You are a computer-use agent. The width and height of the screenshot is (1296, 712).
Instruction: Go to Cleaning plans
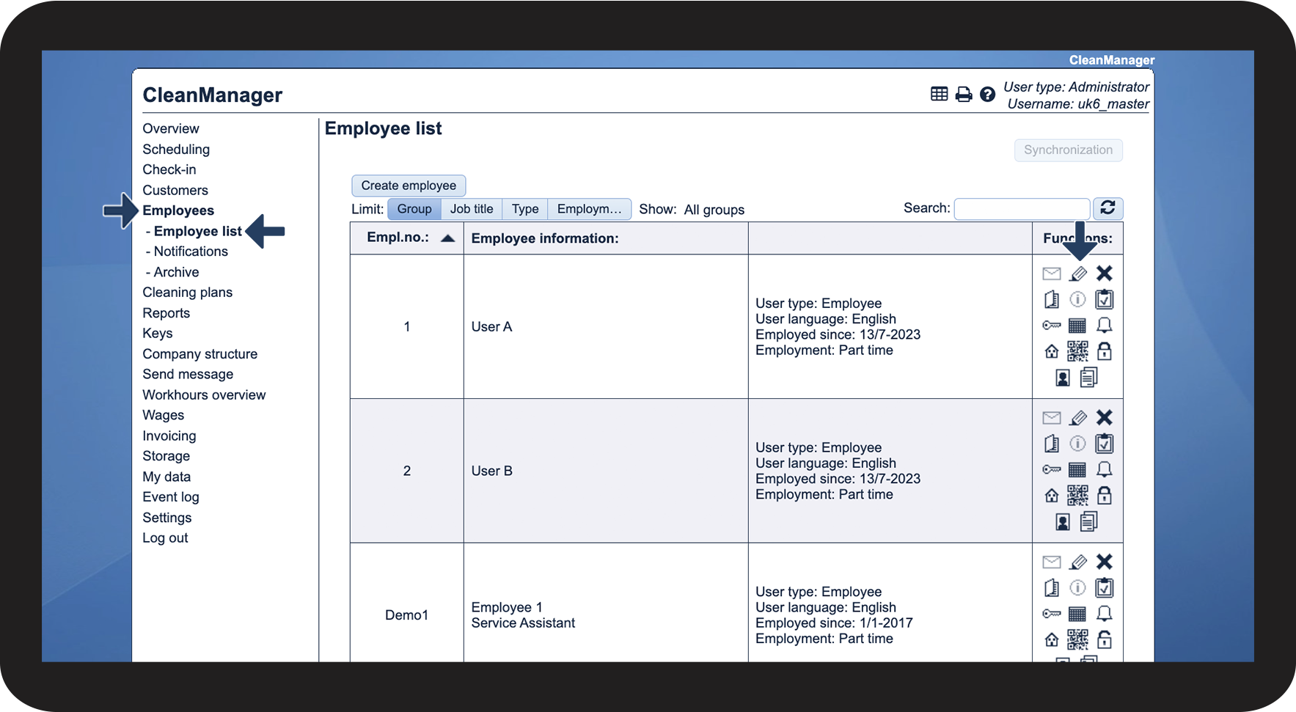click(x=187, y=292)
